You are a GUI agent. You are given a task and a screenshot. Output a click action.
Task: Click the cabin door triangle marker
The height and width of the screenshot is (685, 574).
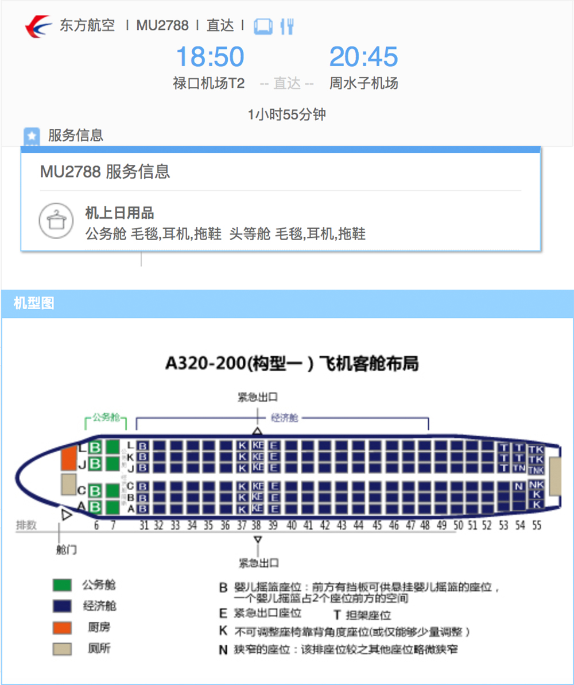click(67, 515)
